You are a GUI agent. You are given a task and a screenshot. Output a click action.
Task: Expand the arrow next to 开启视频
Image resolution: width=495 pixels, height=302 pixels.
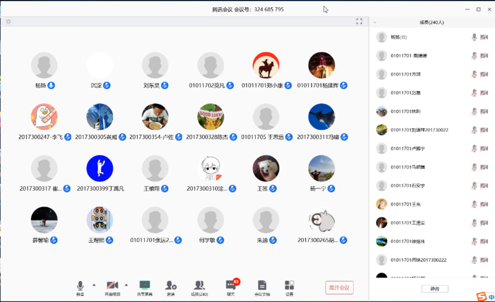coord(126,285)
